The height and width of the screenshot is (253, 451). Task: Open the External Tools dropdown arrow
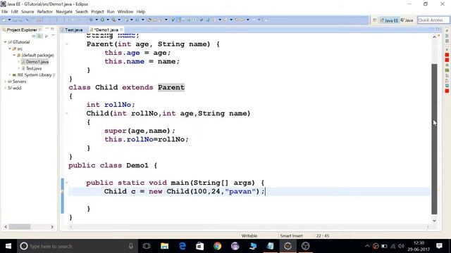(x=119, y=20)
